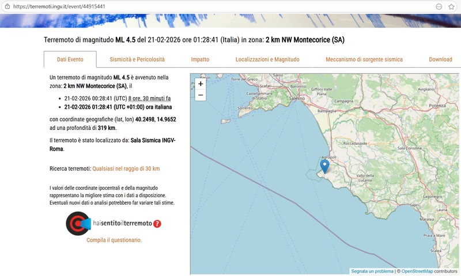Screen dimensions: 461x276
Task: Switch to Sismicità e Pericolosità tab
Action: 137,59
